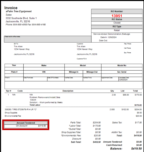Screen dimensions: 144x152
Task: Click the Mileage In column header
Action: click(x=74, y=72)
